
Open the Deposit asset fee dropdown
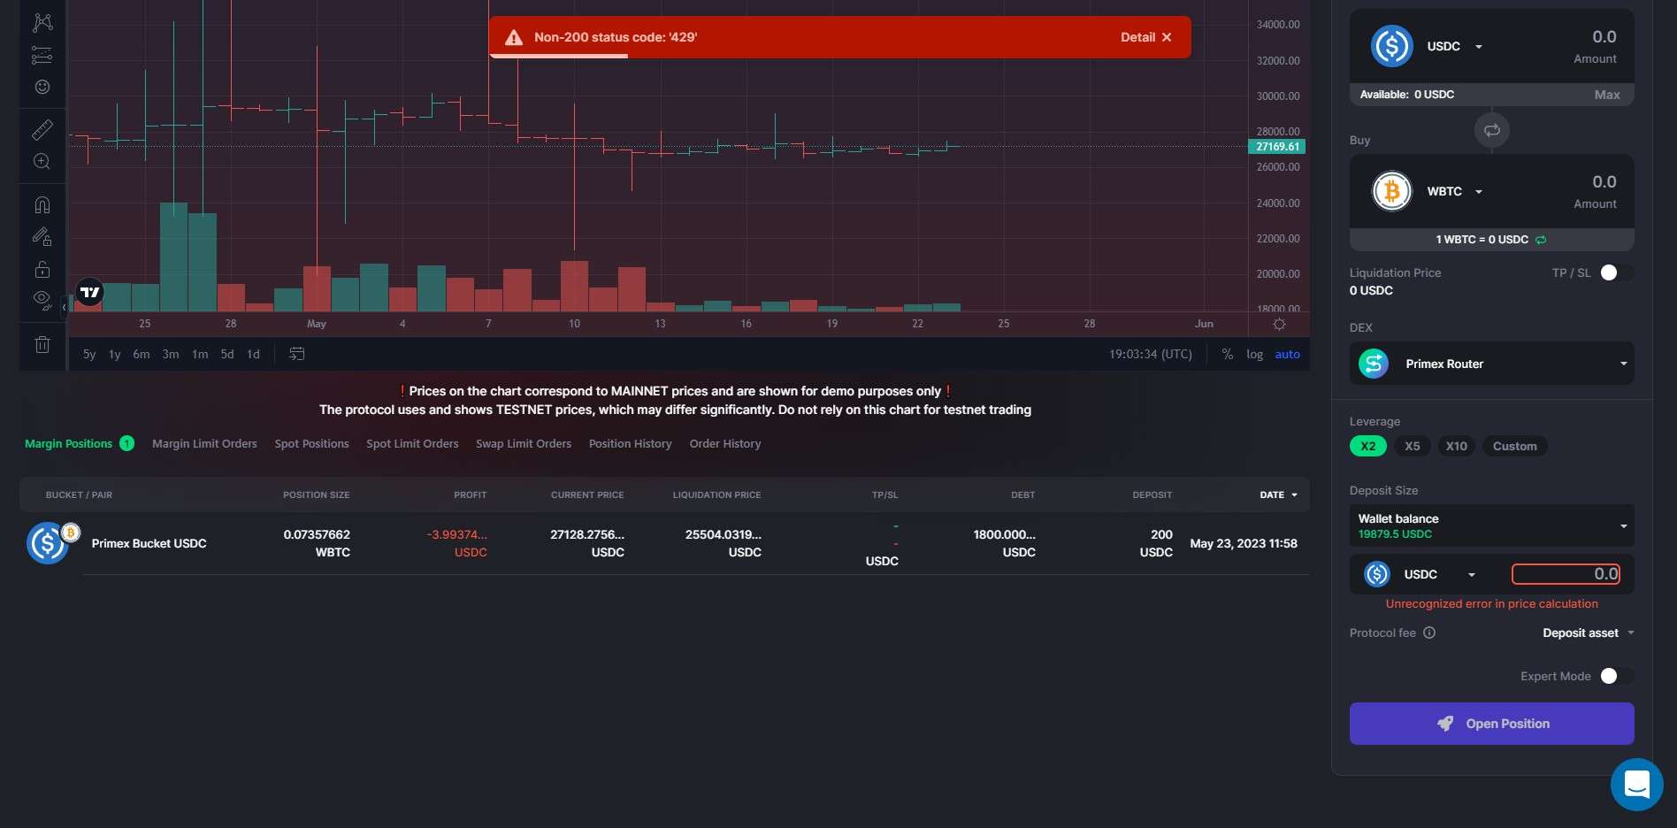pos(1589,632)
